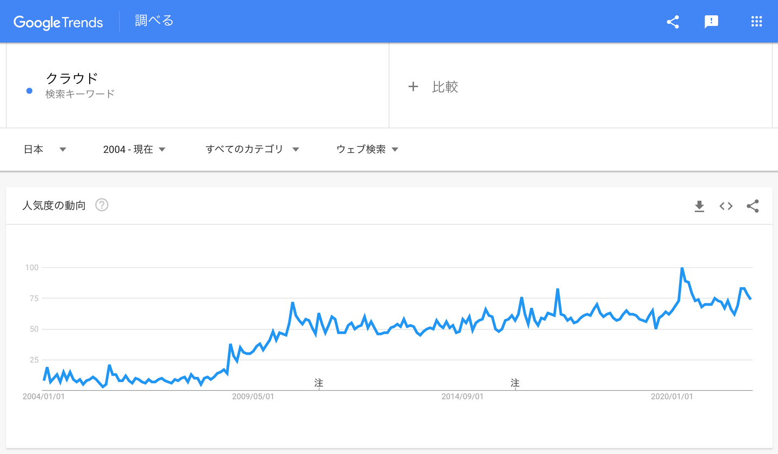Click the second 注 marker near 2016
The height and width of the screenshot is (454, 778).
coord(515,383)
